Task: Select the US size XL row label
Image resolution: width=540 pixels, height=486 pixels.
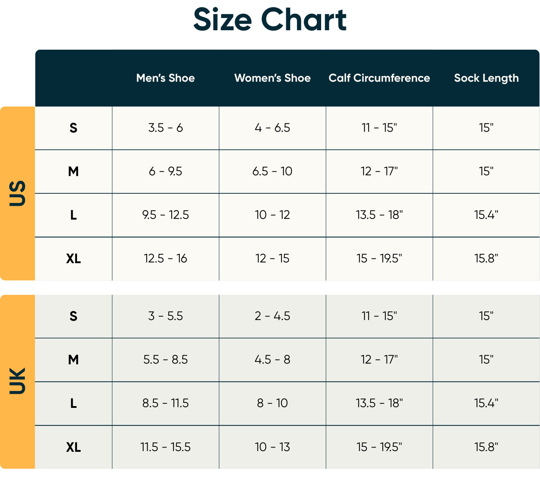Action: [x=73, y=258]
